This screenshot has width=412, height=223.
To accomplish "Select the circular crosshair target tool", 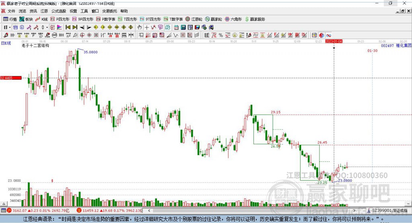I will (82, 35).
